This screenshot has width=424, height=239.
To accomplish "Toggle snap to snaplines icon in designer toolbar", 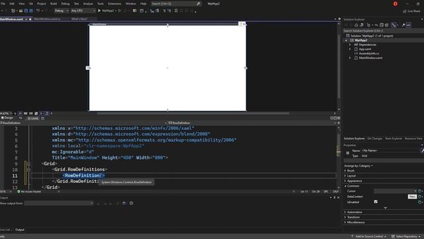I will coord(41,114).
